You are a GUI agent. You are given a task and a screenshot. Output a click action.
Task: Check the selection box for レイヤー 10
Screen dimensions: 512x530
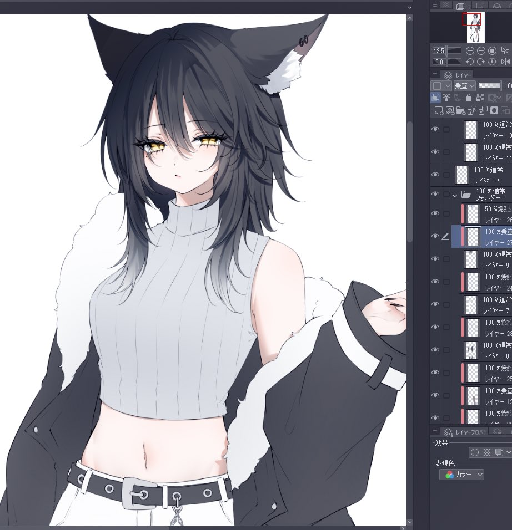tap(446, 130)
